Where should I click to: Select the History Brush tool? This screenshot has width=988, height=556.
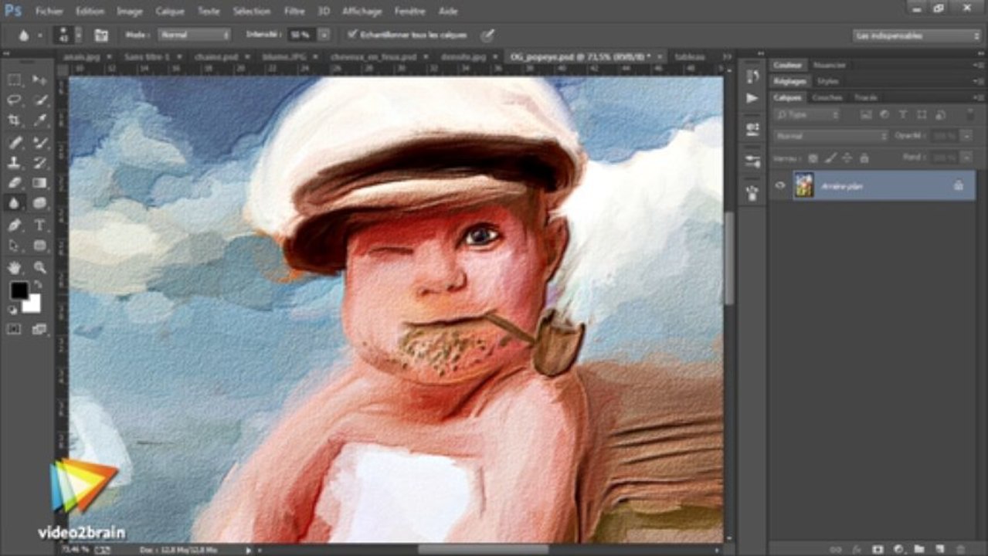[x=40, y=163]
